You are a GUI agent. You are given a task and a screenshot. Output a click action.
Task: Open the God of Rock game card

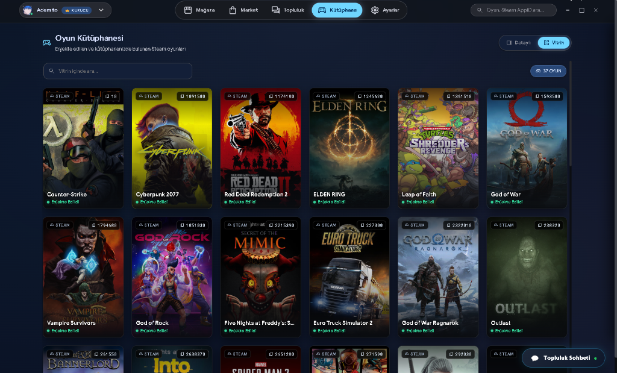(x=172, y=277)
